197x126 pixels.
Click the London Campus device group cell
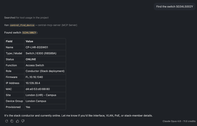45,101
